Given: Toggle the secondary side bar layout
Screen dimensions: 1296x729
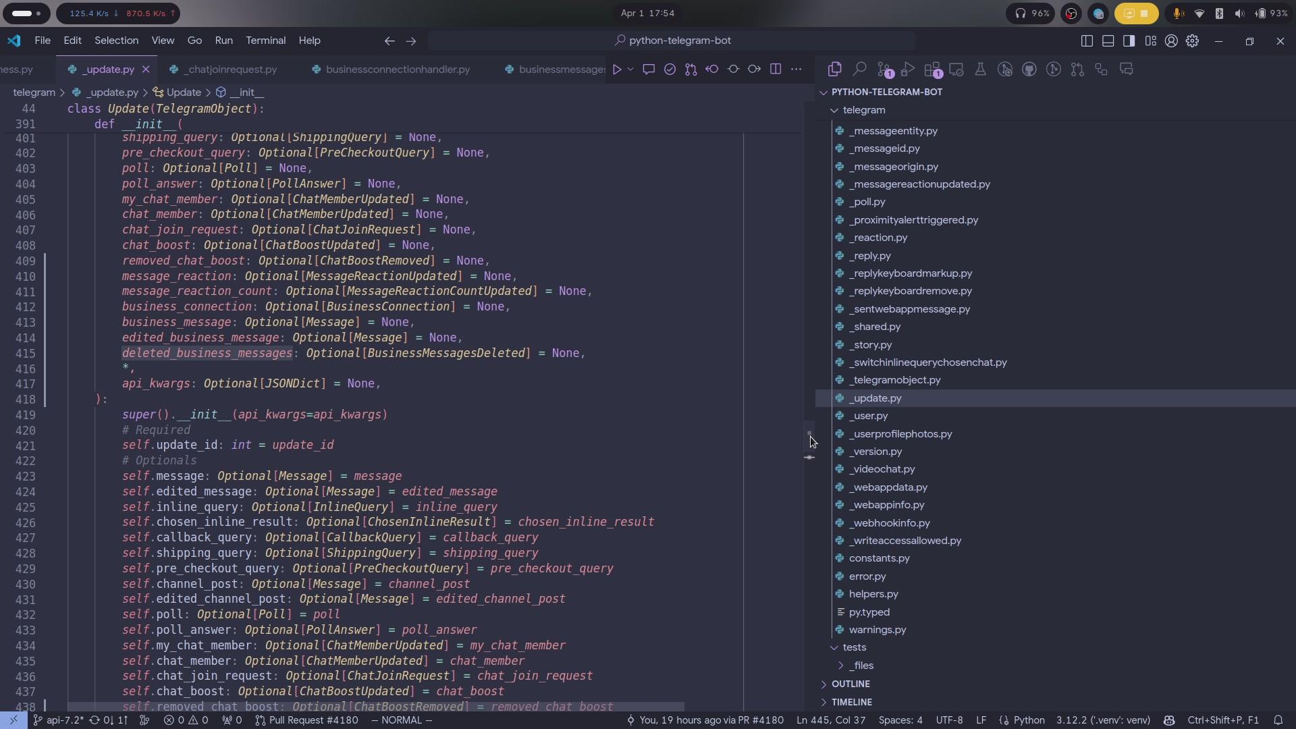Looking at the screenshot, I should pyautogui.click(x=1129, y=41).
